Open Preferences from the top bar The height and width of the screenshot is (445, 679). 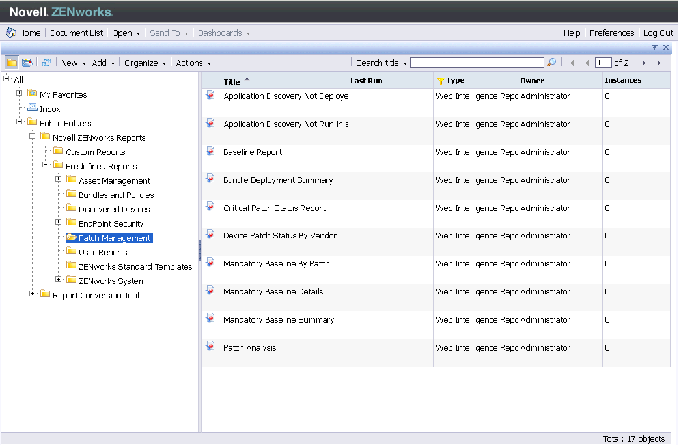(611, 33)
